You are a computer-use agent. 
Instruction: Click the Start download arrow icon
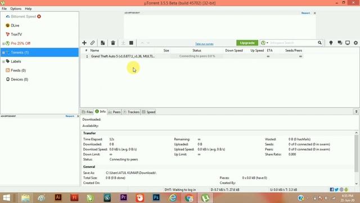(123, 43)
